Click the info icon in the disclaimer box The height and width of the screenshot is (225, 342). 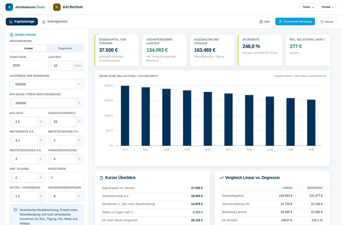coord(15,210)
